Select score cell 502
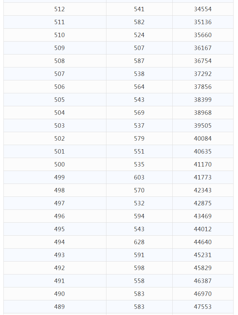The height and width of the screenshot is (315, 238). (x=60, y=139)
